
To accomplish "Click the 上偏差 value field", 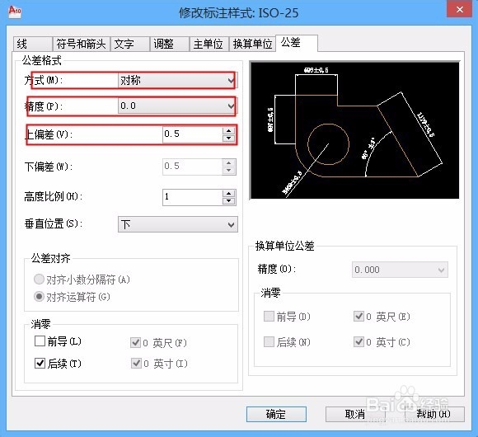I will pos(193,134).
